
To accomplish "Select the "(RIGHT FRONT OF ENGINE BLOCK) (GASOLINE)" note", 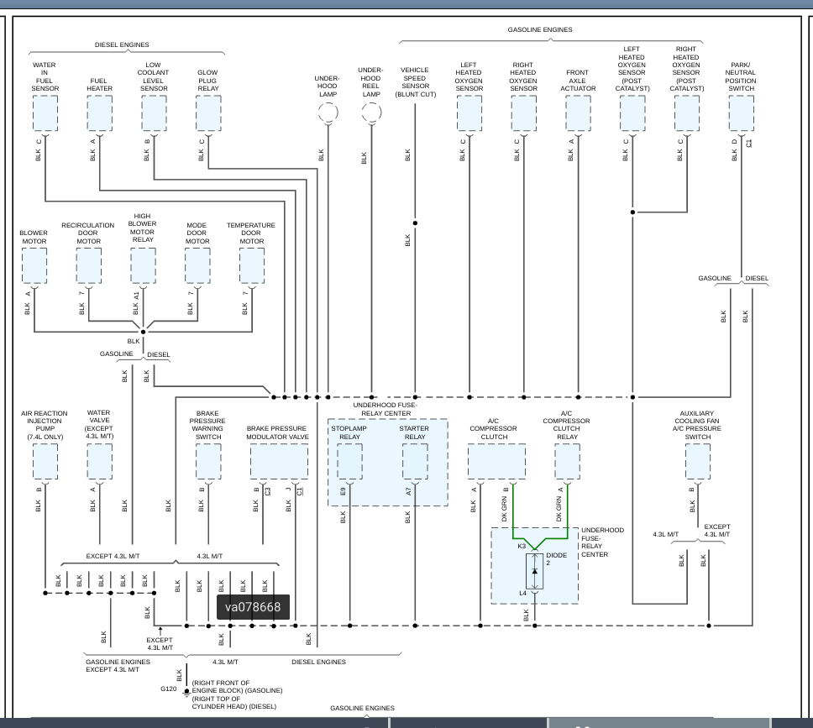I will tap(237, 687).
